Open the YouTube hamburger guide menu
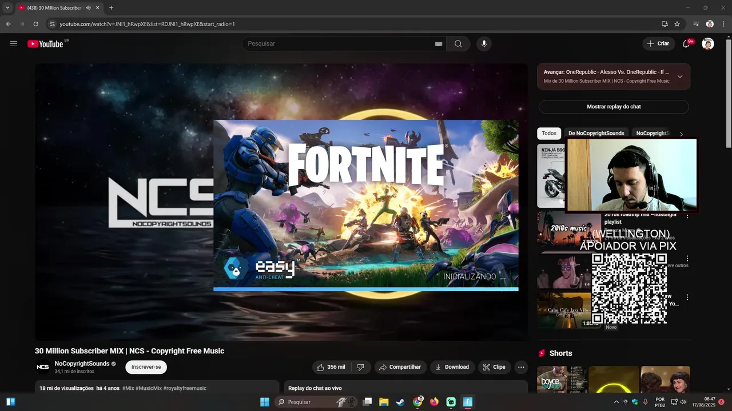 click(14, 44)
